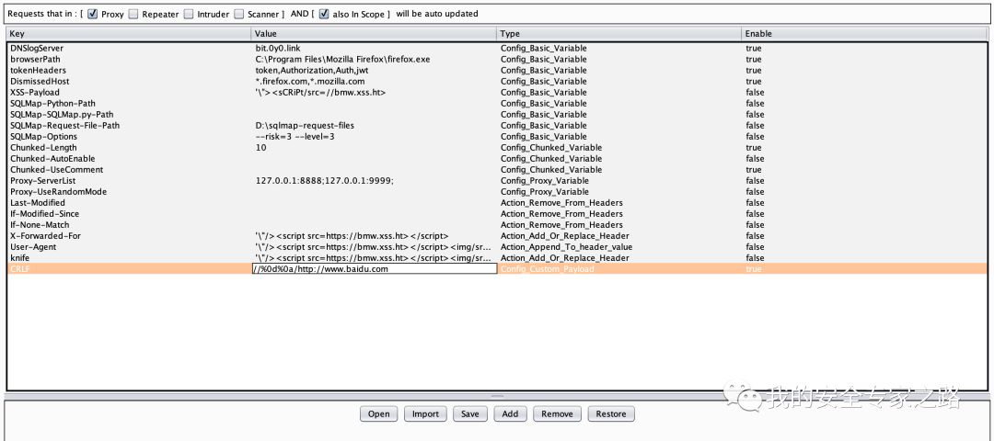Click Action_Append_To_header_value type cell
994x441 pixels.
point(619,247)
